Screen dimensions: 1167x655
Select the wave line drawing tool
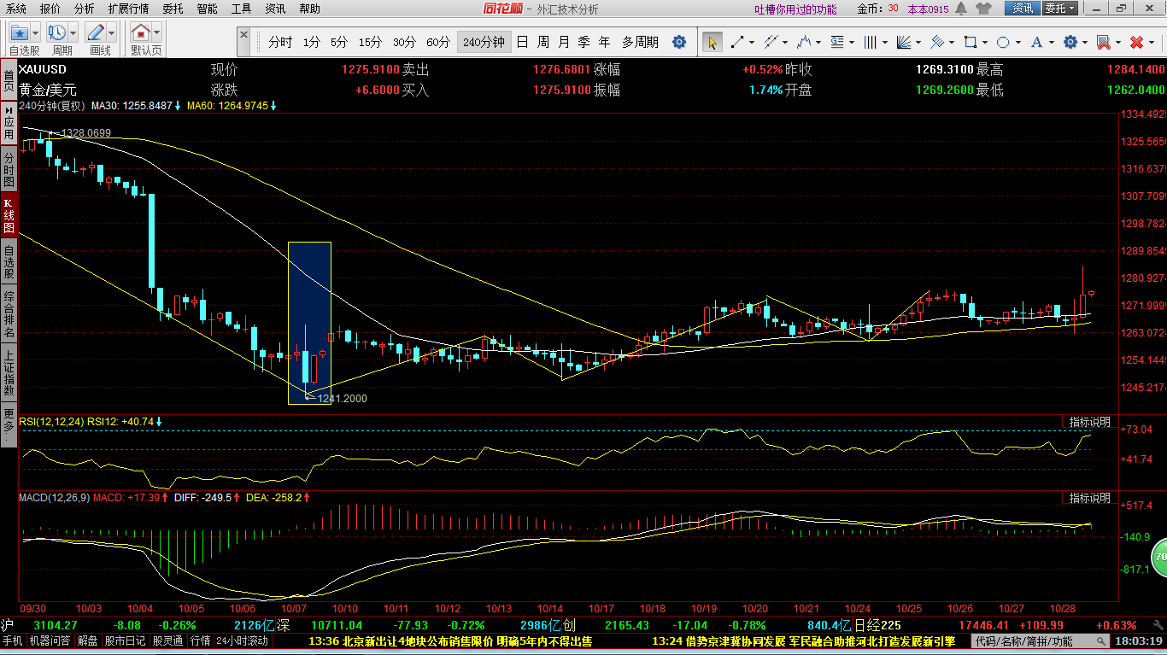(x=803, y=42)
